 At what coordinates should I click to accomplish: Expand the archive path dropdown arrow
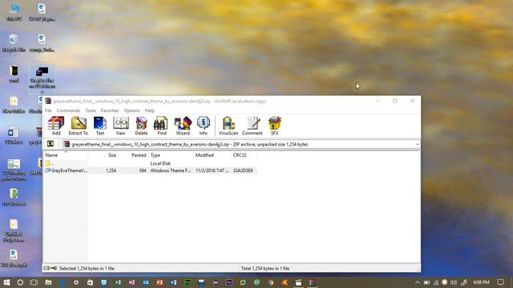click(x=417, y=144)
